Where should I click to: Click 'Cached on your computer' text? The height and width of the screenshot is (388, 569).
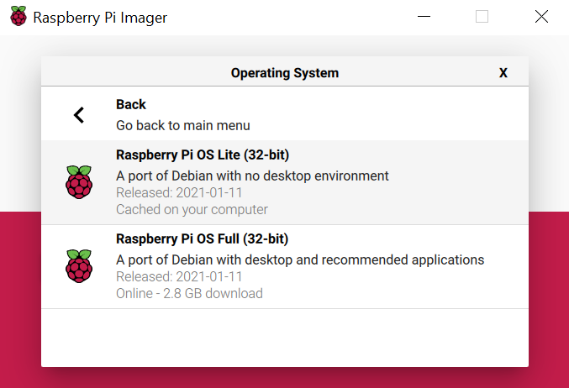point(192,210)
